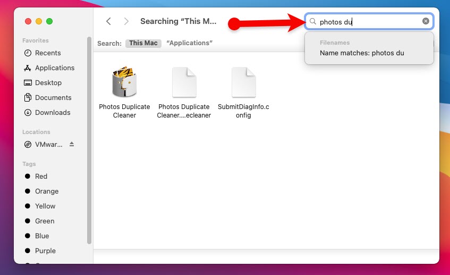
Task: Clear search text with the X icon
Action: [426, 21]
